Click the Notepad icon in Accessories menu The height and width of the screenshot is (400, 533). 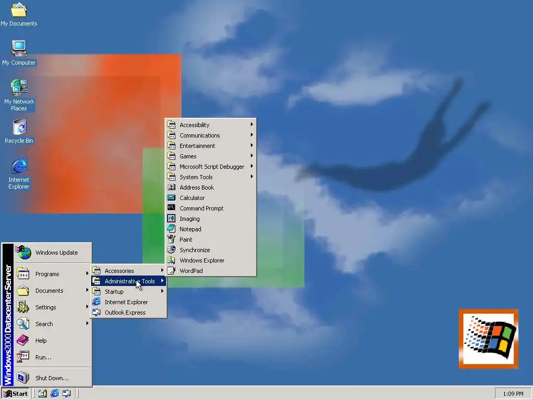pyautogui.click(x=171, y=229)
